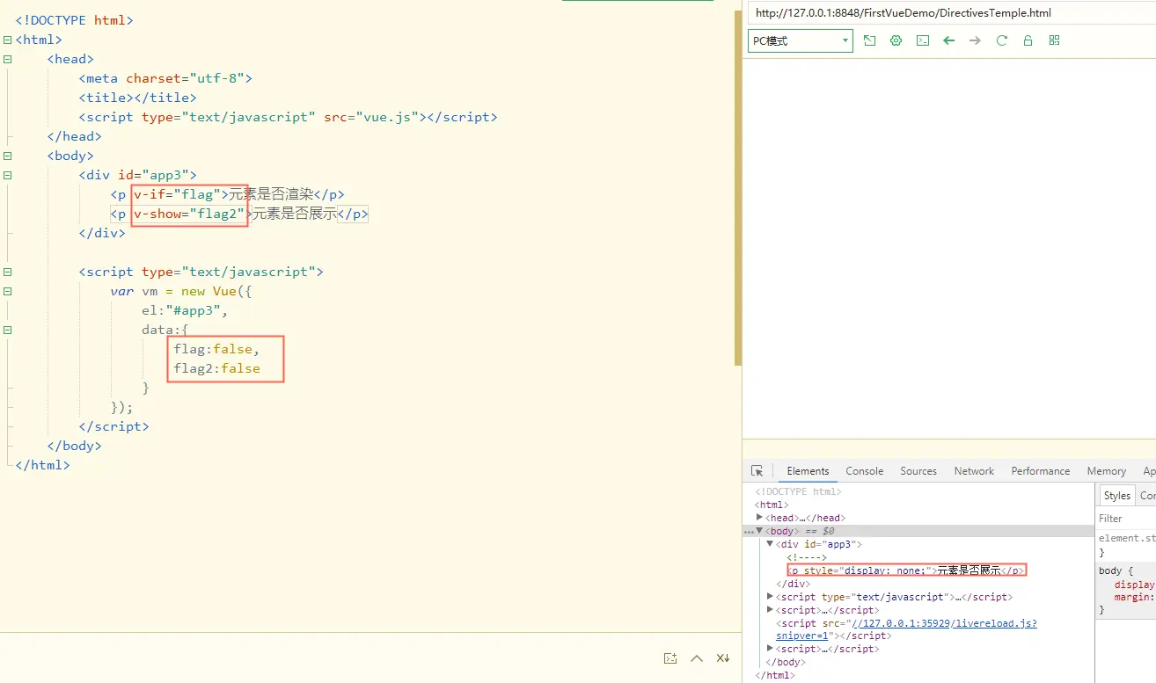Screen dimensions: 1156x683
Task: Collapse the head code fold marker in editor
Action: pyautogui.click(x=7, y=59)
